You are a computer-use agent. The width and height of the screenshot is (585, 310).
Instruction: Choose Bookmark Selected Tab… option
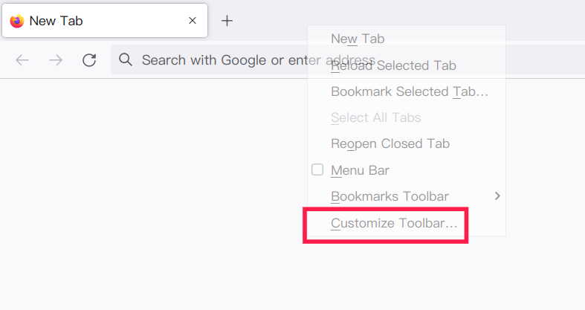tap(410, 91)
